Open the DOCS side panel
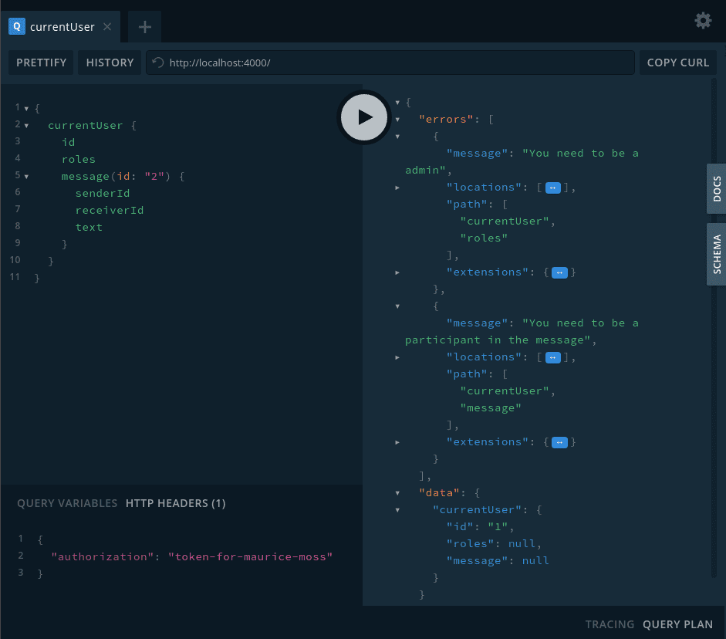726x639 pixels. click(x=717, y=188)
